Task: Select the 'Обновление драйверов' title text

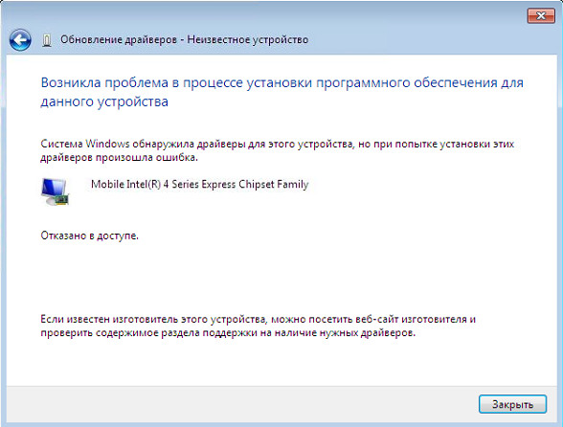Action: (x=119, y=39)
